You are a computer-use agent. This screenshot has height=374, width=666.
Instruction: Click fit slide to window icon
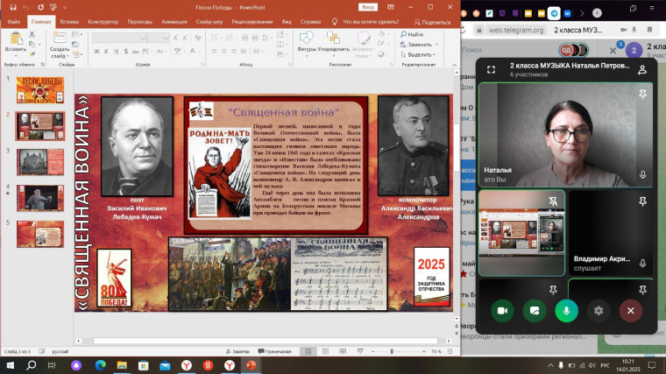450,351
